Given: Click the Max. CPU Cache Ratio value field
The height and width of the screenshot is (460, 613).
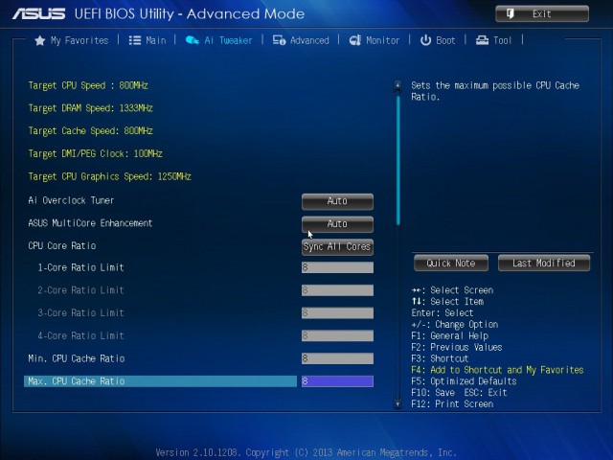Looking at the screenshot, I should point(337,381).
